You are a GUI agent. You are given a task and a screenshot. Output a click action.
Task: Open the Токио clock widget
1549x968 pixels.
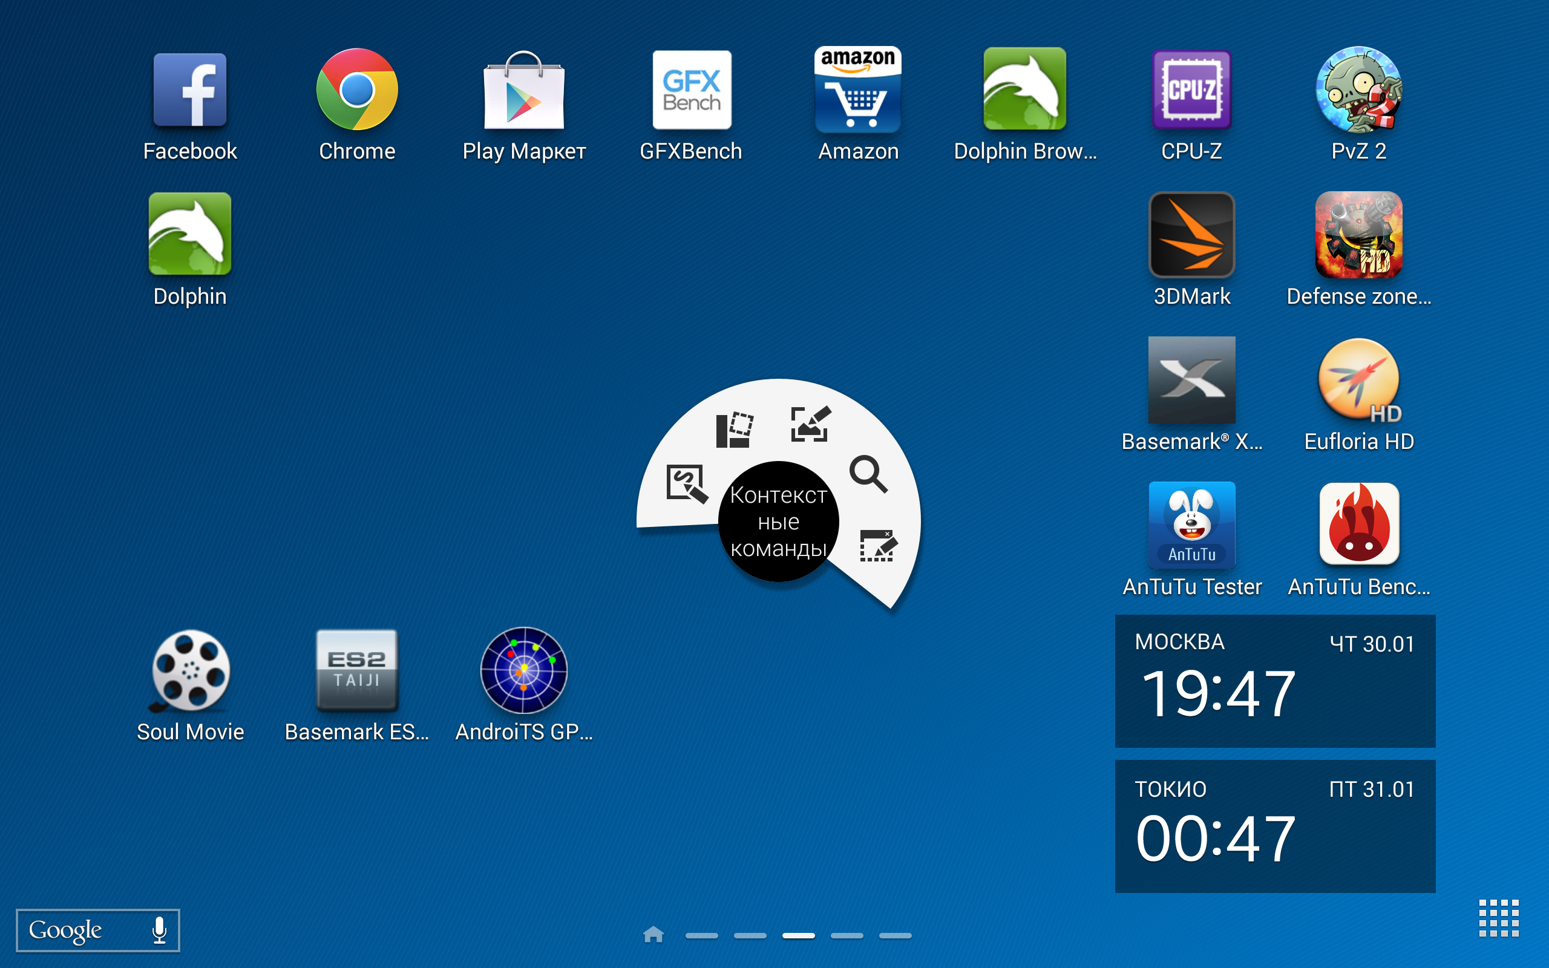[x=1275, y=826]
